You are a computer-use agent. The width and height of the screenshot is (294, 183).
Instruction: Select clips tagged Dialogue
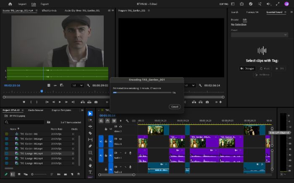click(x=247, y=69)
